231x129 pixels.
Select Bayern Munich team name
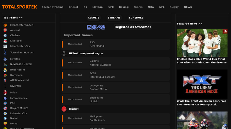point(19,108)
